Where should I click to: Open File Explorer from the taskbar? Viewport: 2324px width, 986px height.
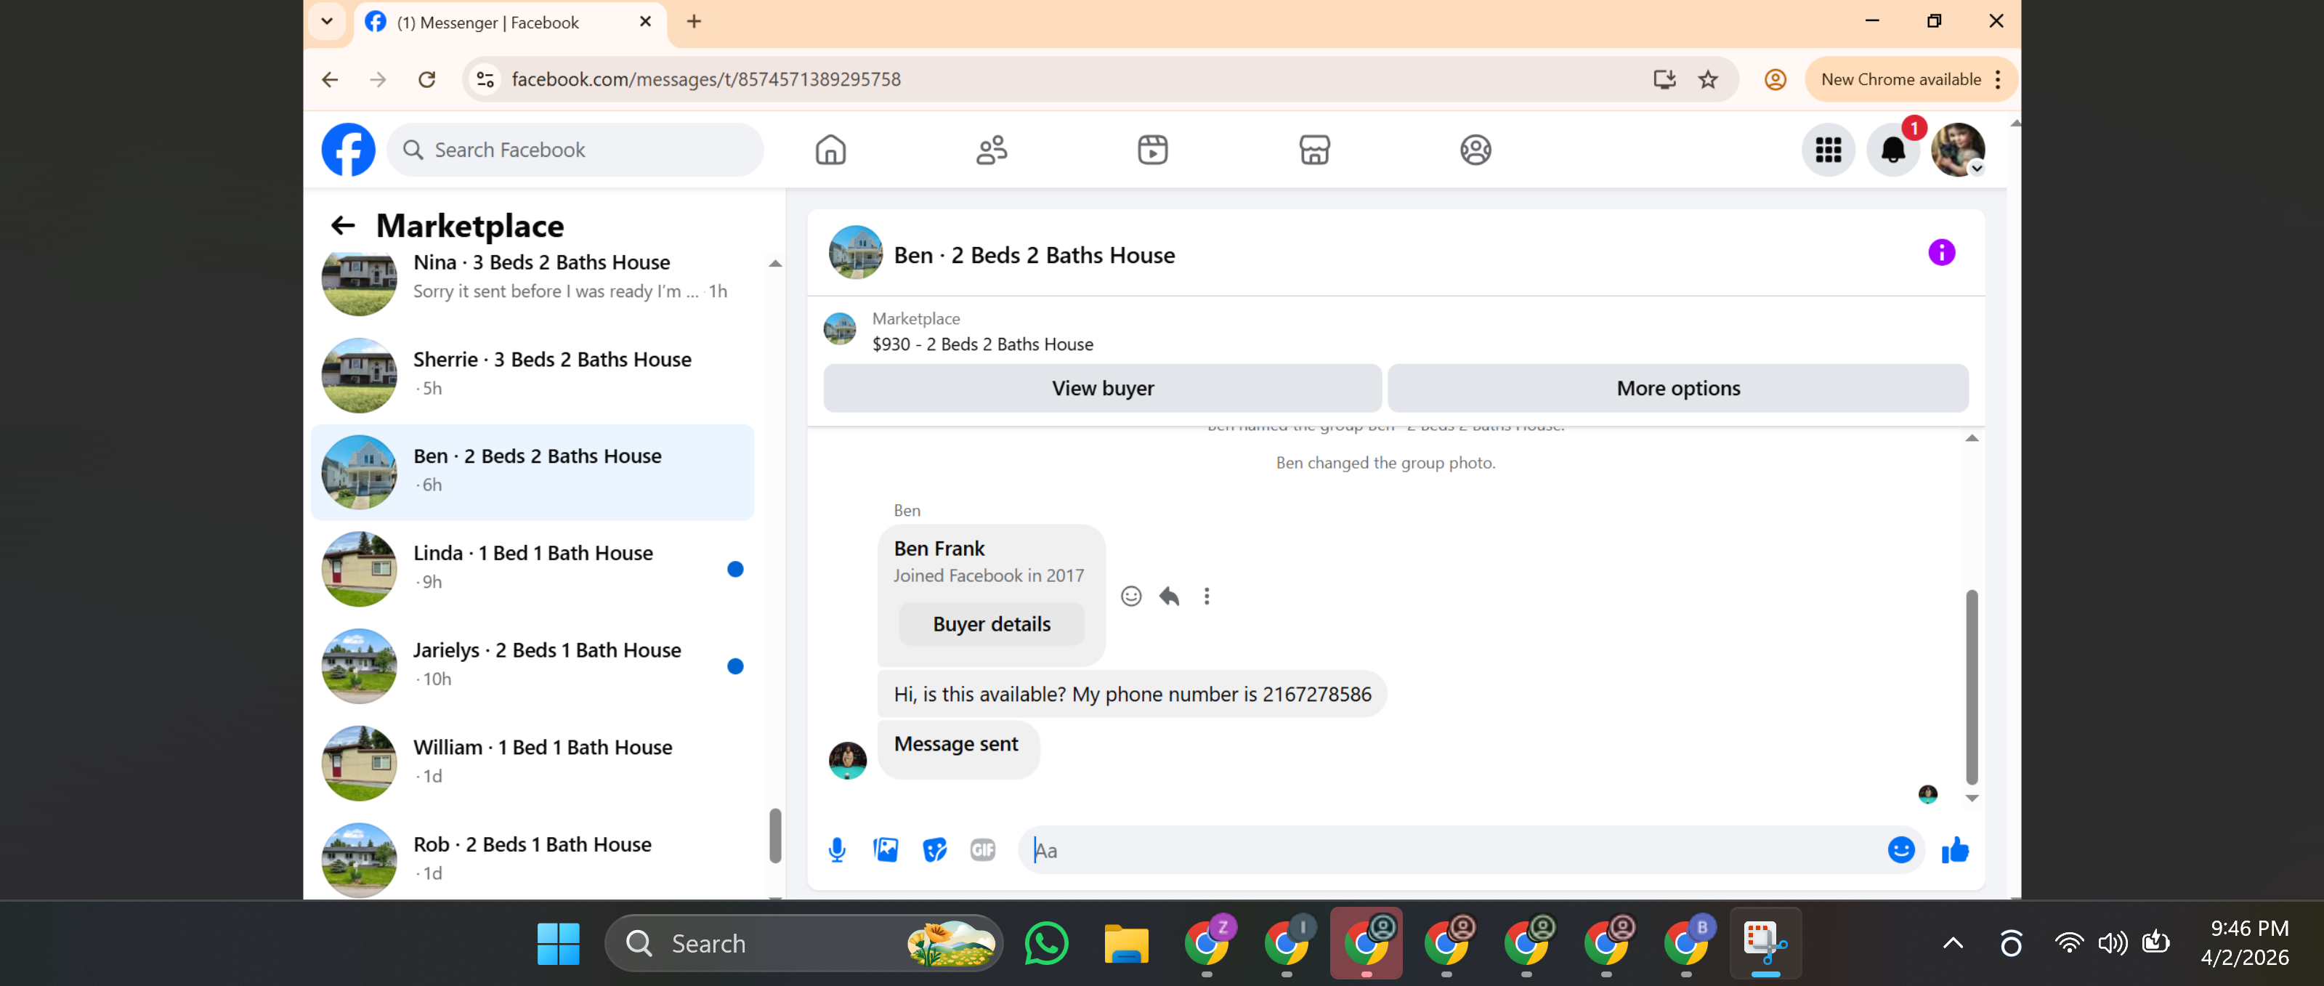coord(1125,944)
